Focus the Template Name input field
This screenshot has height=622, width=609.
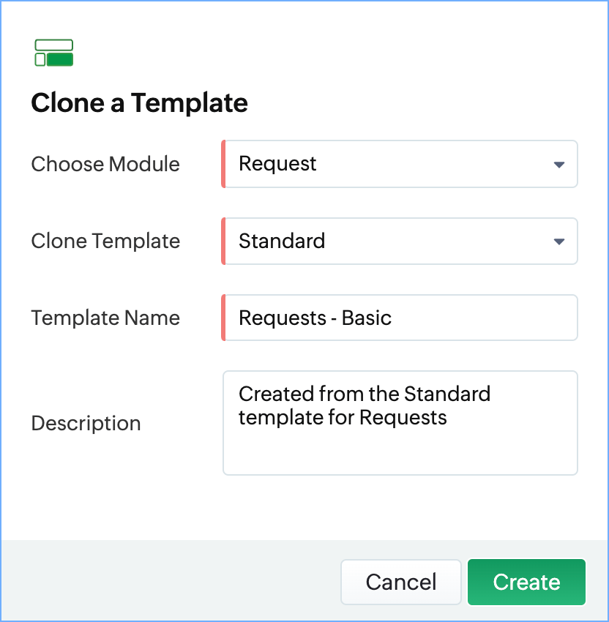[400, 318]
